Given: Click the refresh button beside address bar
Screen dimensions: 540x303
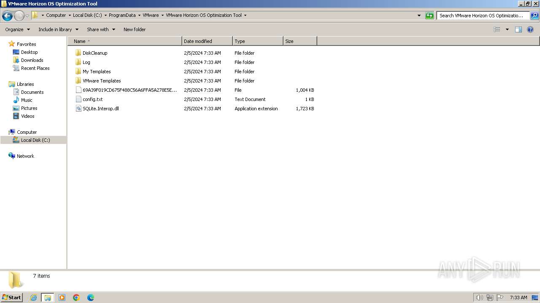Looking at the screenshot, I should [x=429, y=16].
